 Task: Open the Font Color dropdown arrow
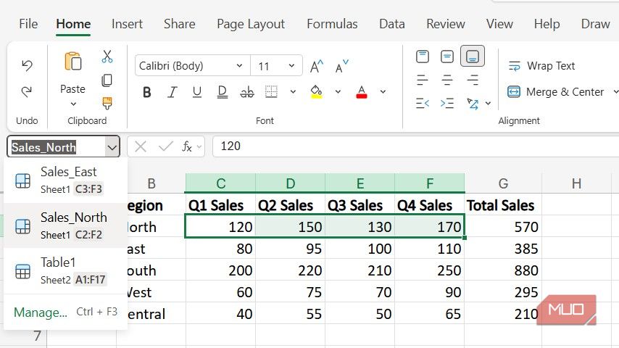383,91
